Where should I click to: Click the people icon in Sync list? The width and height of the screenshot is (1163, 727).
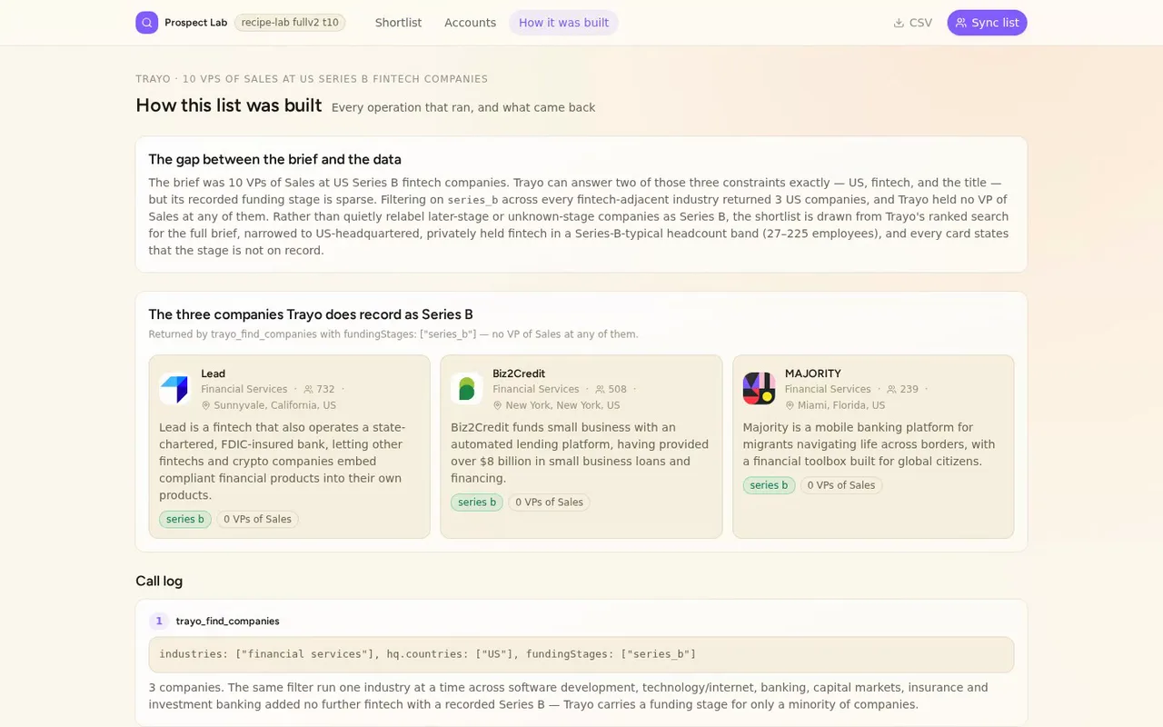point(961,23)
